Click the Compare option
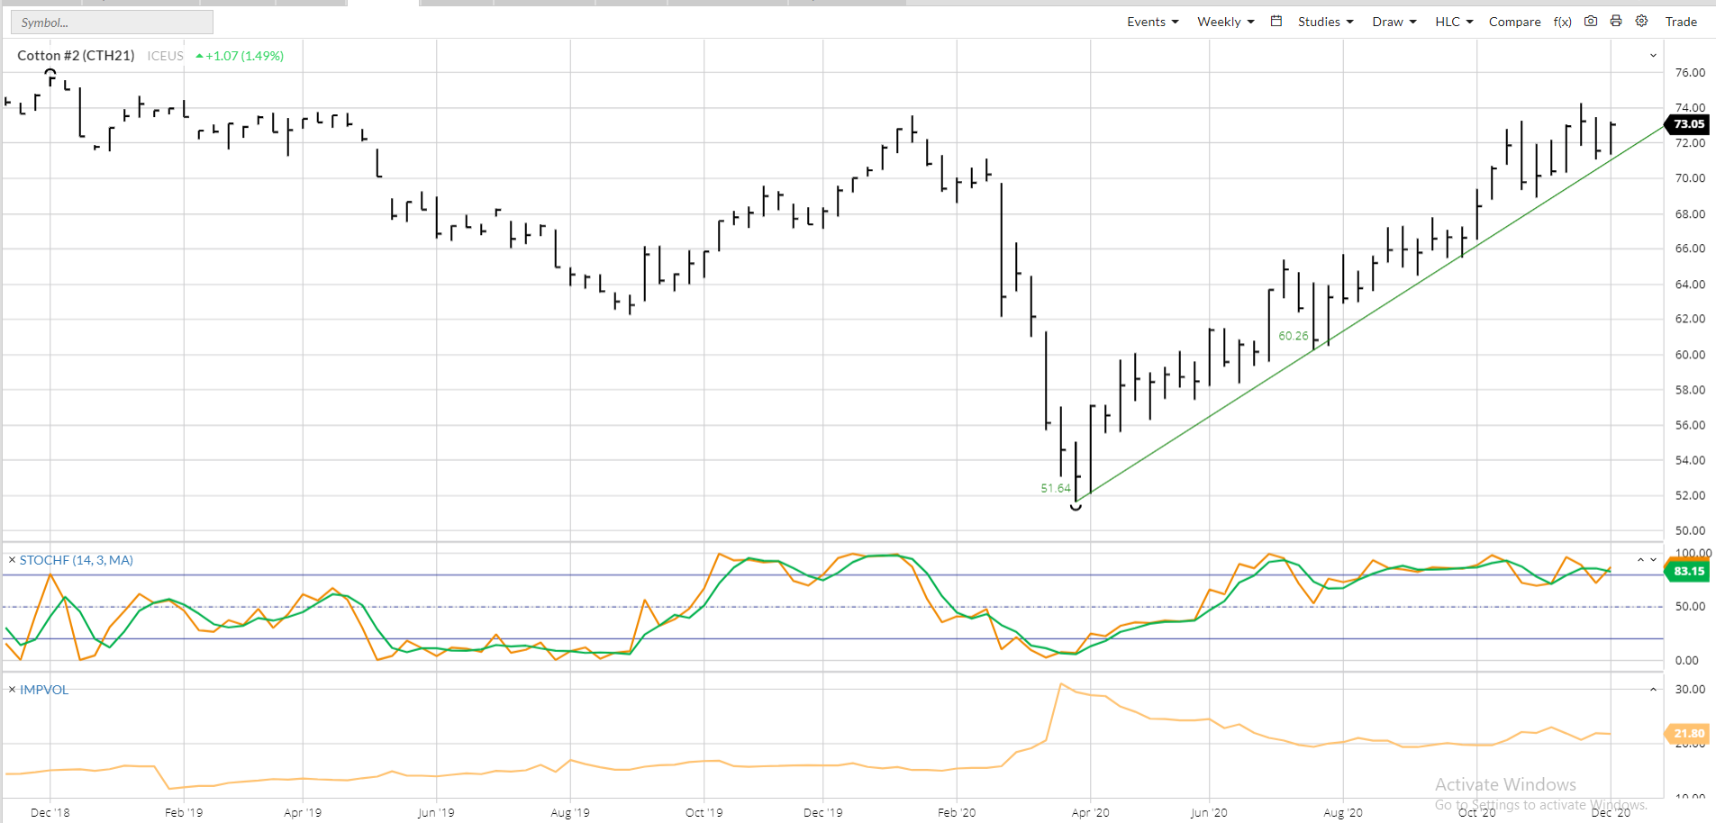Screen dimensions: 1716x823 point(1515,21)
